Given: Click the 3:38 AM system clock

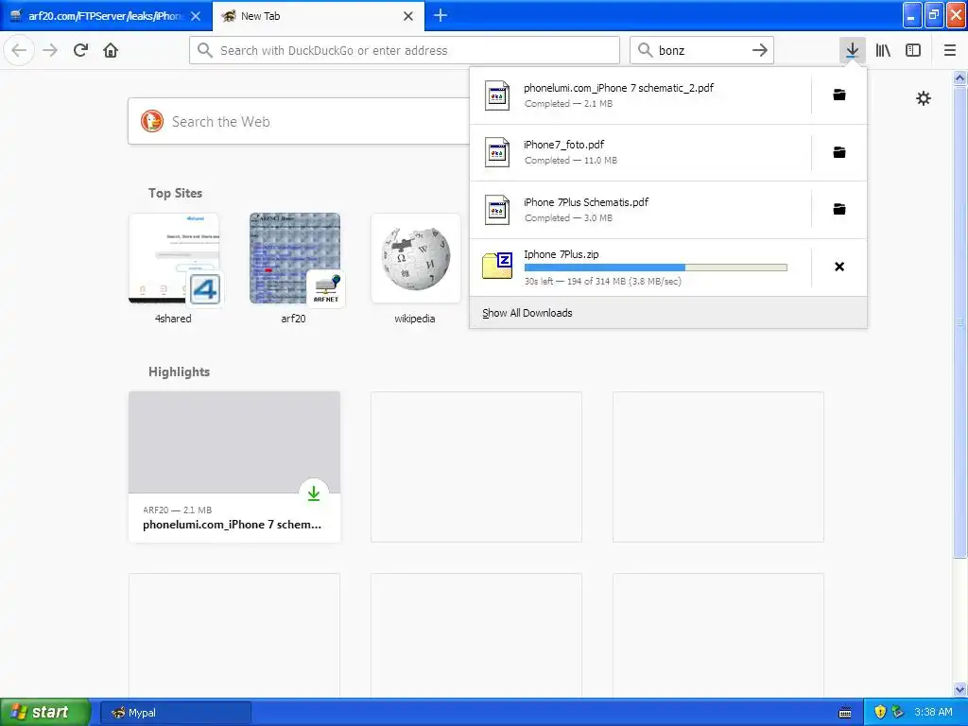Looking at the screenshot, I should [x=933, y=712].
